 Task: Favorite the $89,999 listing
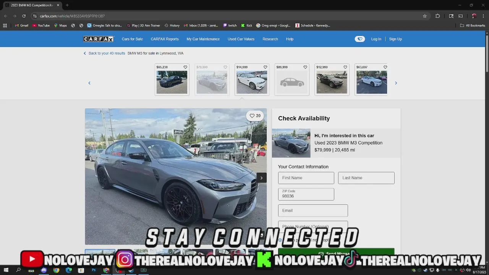tap(305, 67)
